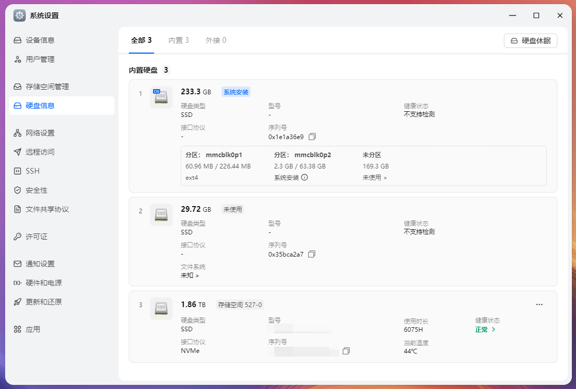This screenshot has width=576, height=389.
Task: Click the 设备信息 drive icon
Action: pos(18,40)
